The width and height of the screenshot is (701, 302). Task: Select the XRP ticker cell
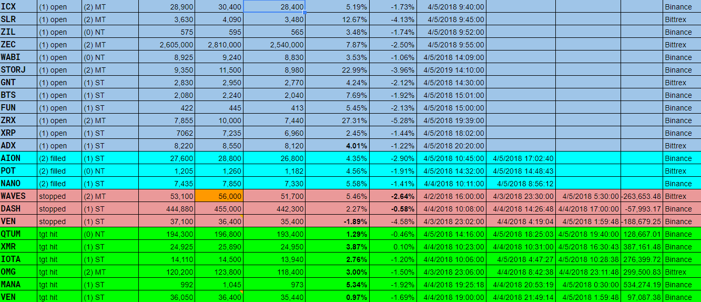pos(18,133)
